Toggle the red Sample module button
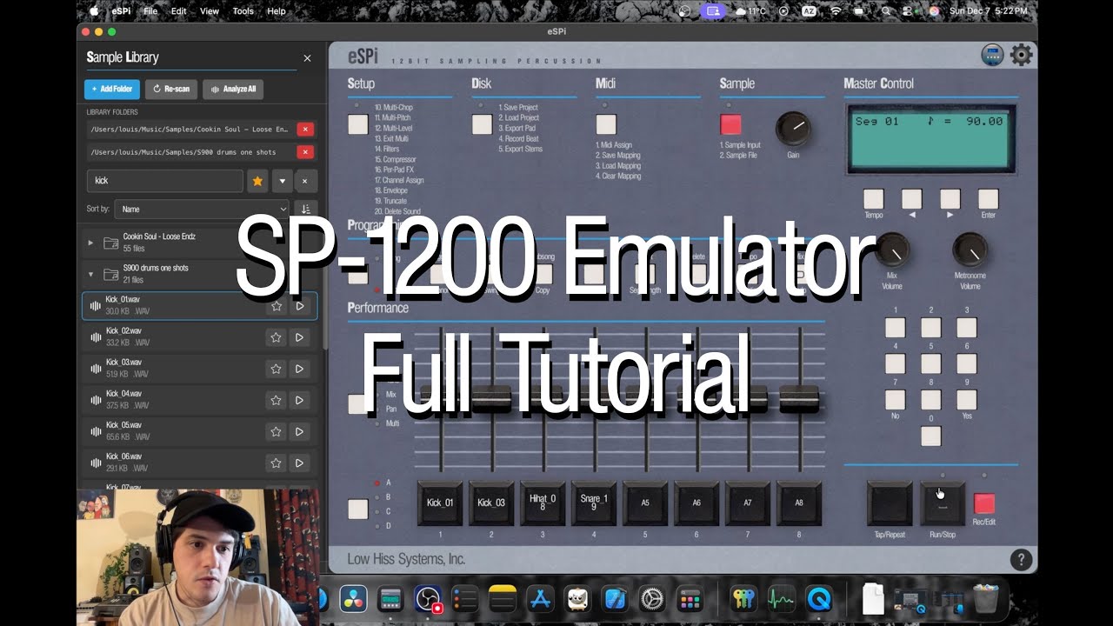 click(x=730, y=124)
